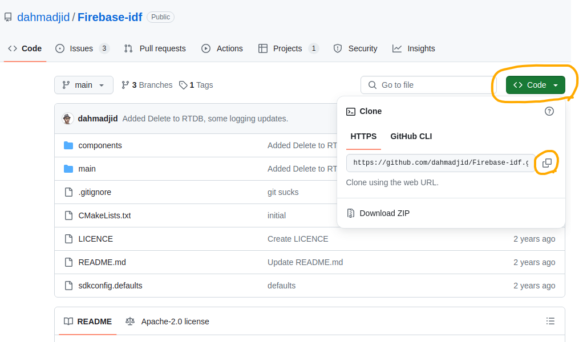
Task: Open the 'Create LICENCE' commit message
Action: pos(298,239)
